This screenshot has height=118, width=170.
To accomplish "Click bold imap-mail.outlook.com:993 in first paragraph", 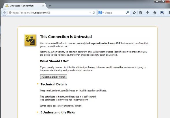I will 104,43.
